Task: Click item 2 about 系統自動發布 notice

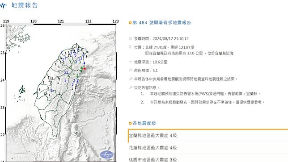Action: (207, 102)
